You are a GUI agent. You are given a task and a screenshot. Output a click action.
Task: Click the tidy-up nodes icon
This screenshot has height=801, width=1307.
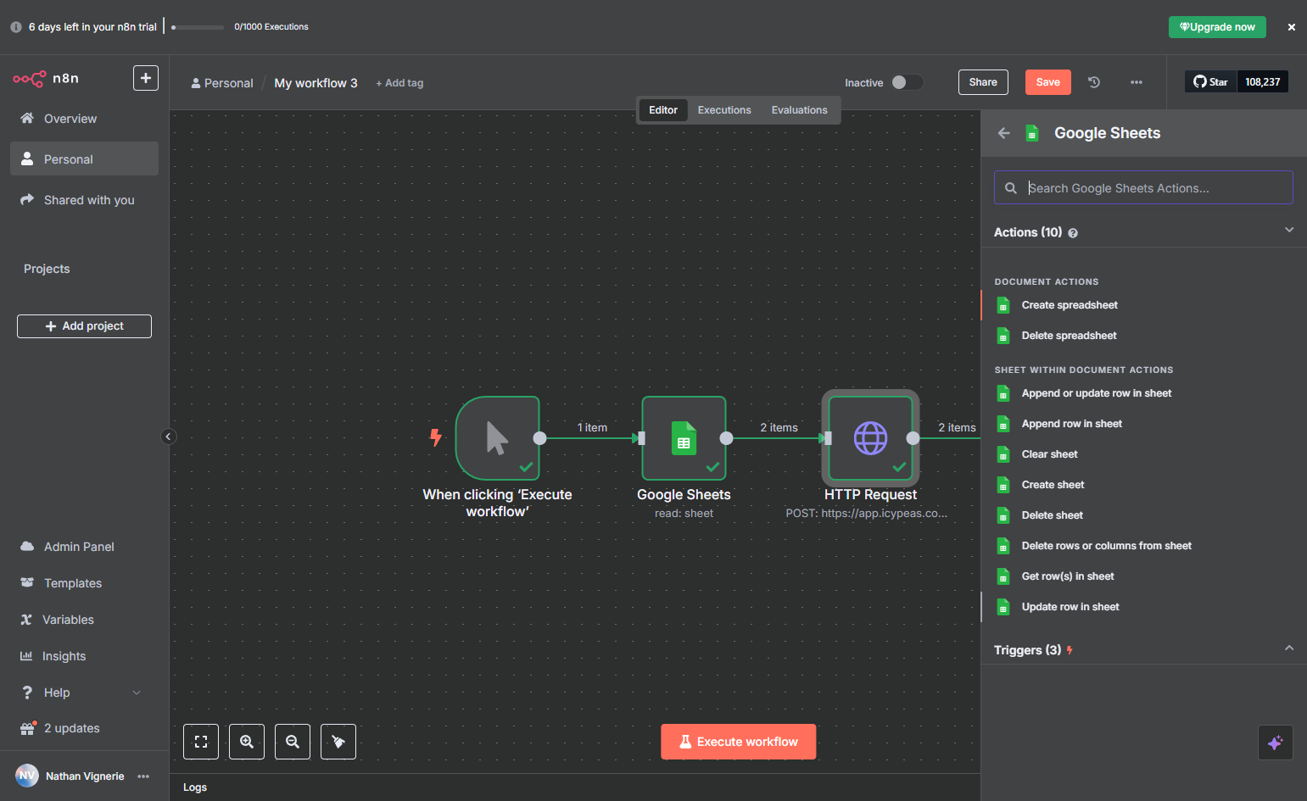click(x=338, y=742)
